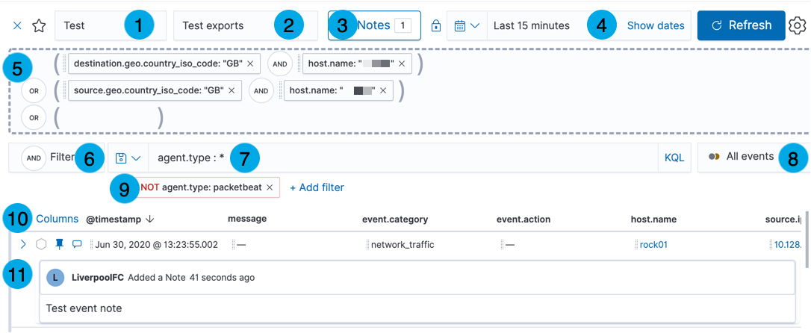Click + Add filter
The image size is (811, 333).
point(317,187)
